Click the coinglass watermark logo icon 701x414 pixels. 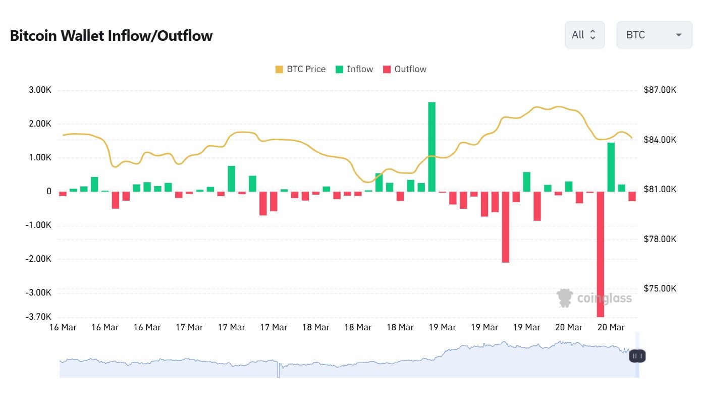tap(565, 298)
